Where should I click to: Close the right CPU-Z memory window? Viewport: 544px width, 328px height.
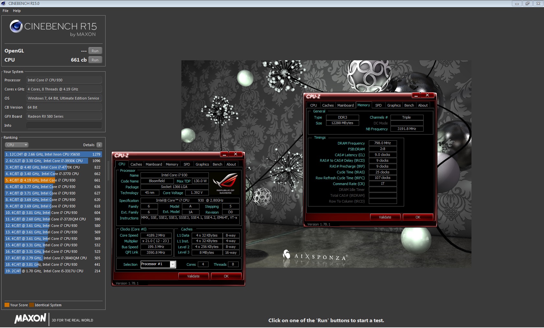pyautogui.click(x=427, y=95)
